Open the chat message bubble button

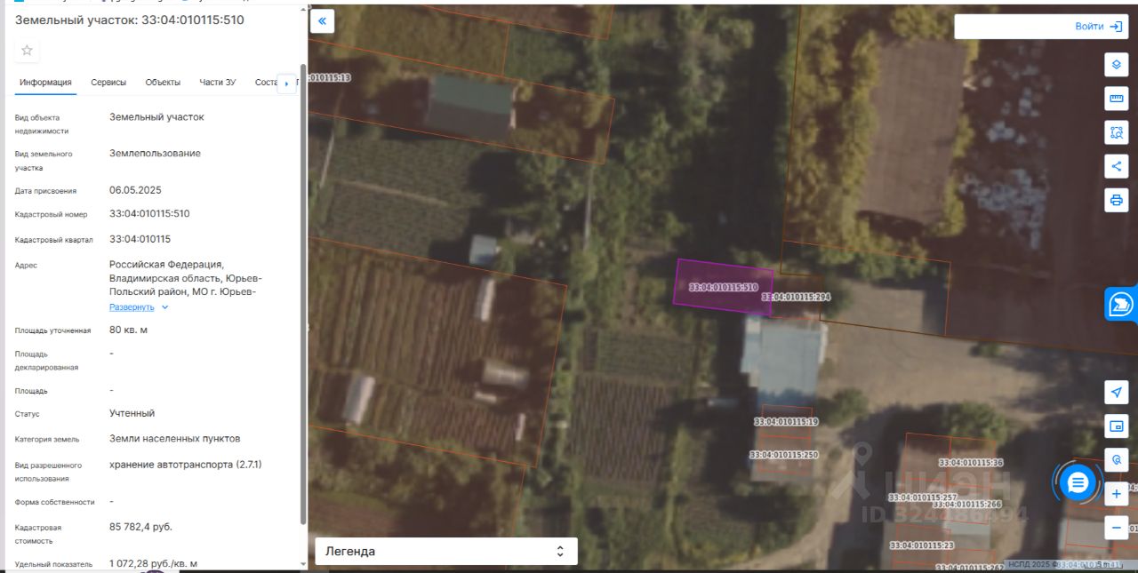click(x=1078, y=483)
